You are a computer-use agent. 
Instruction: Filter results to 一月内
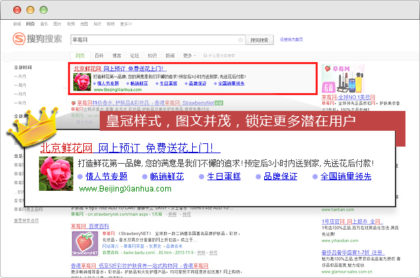point(20,94)
